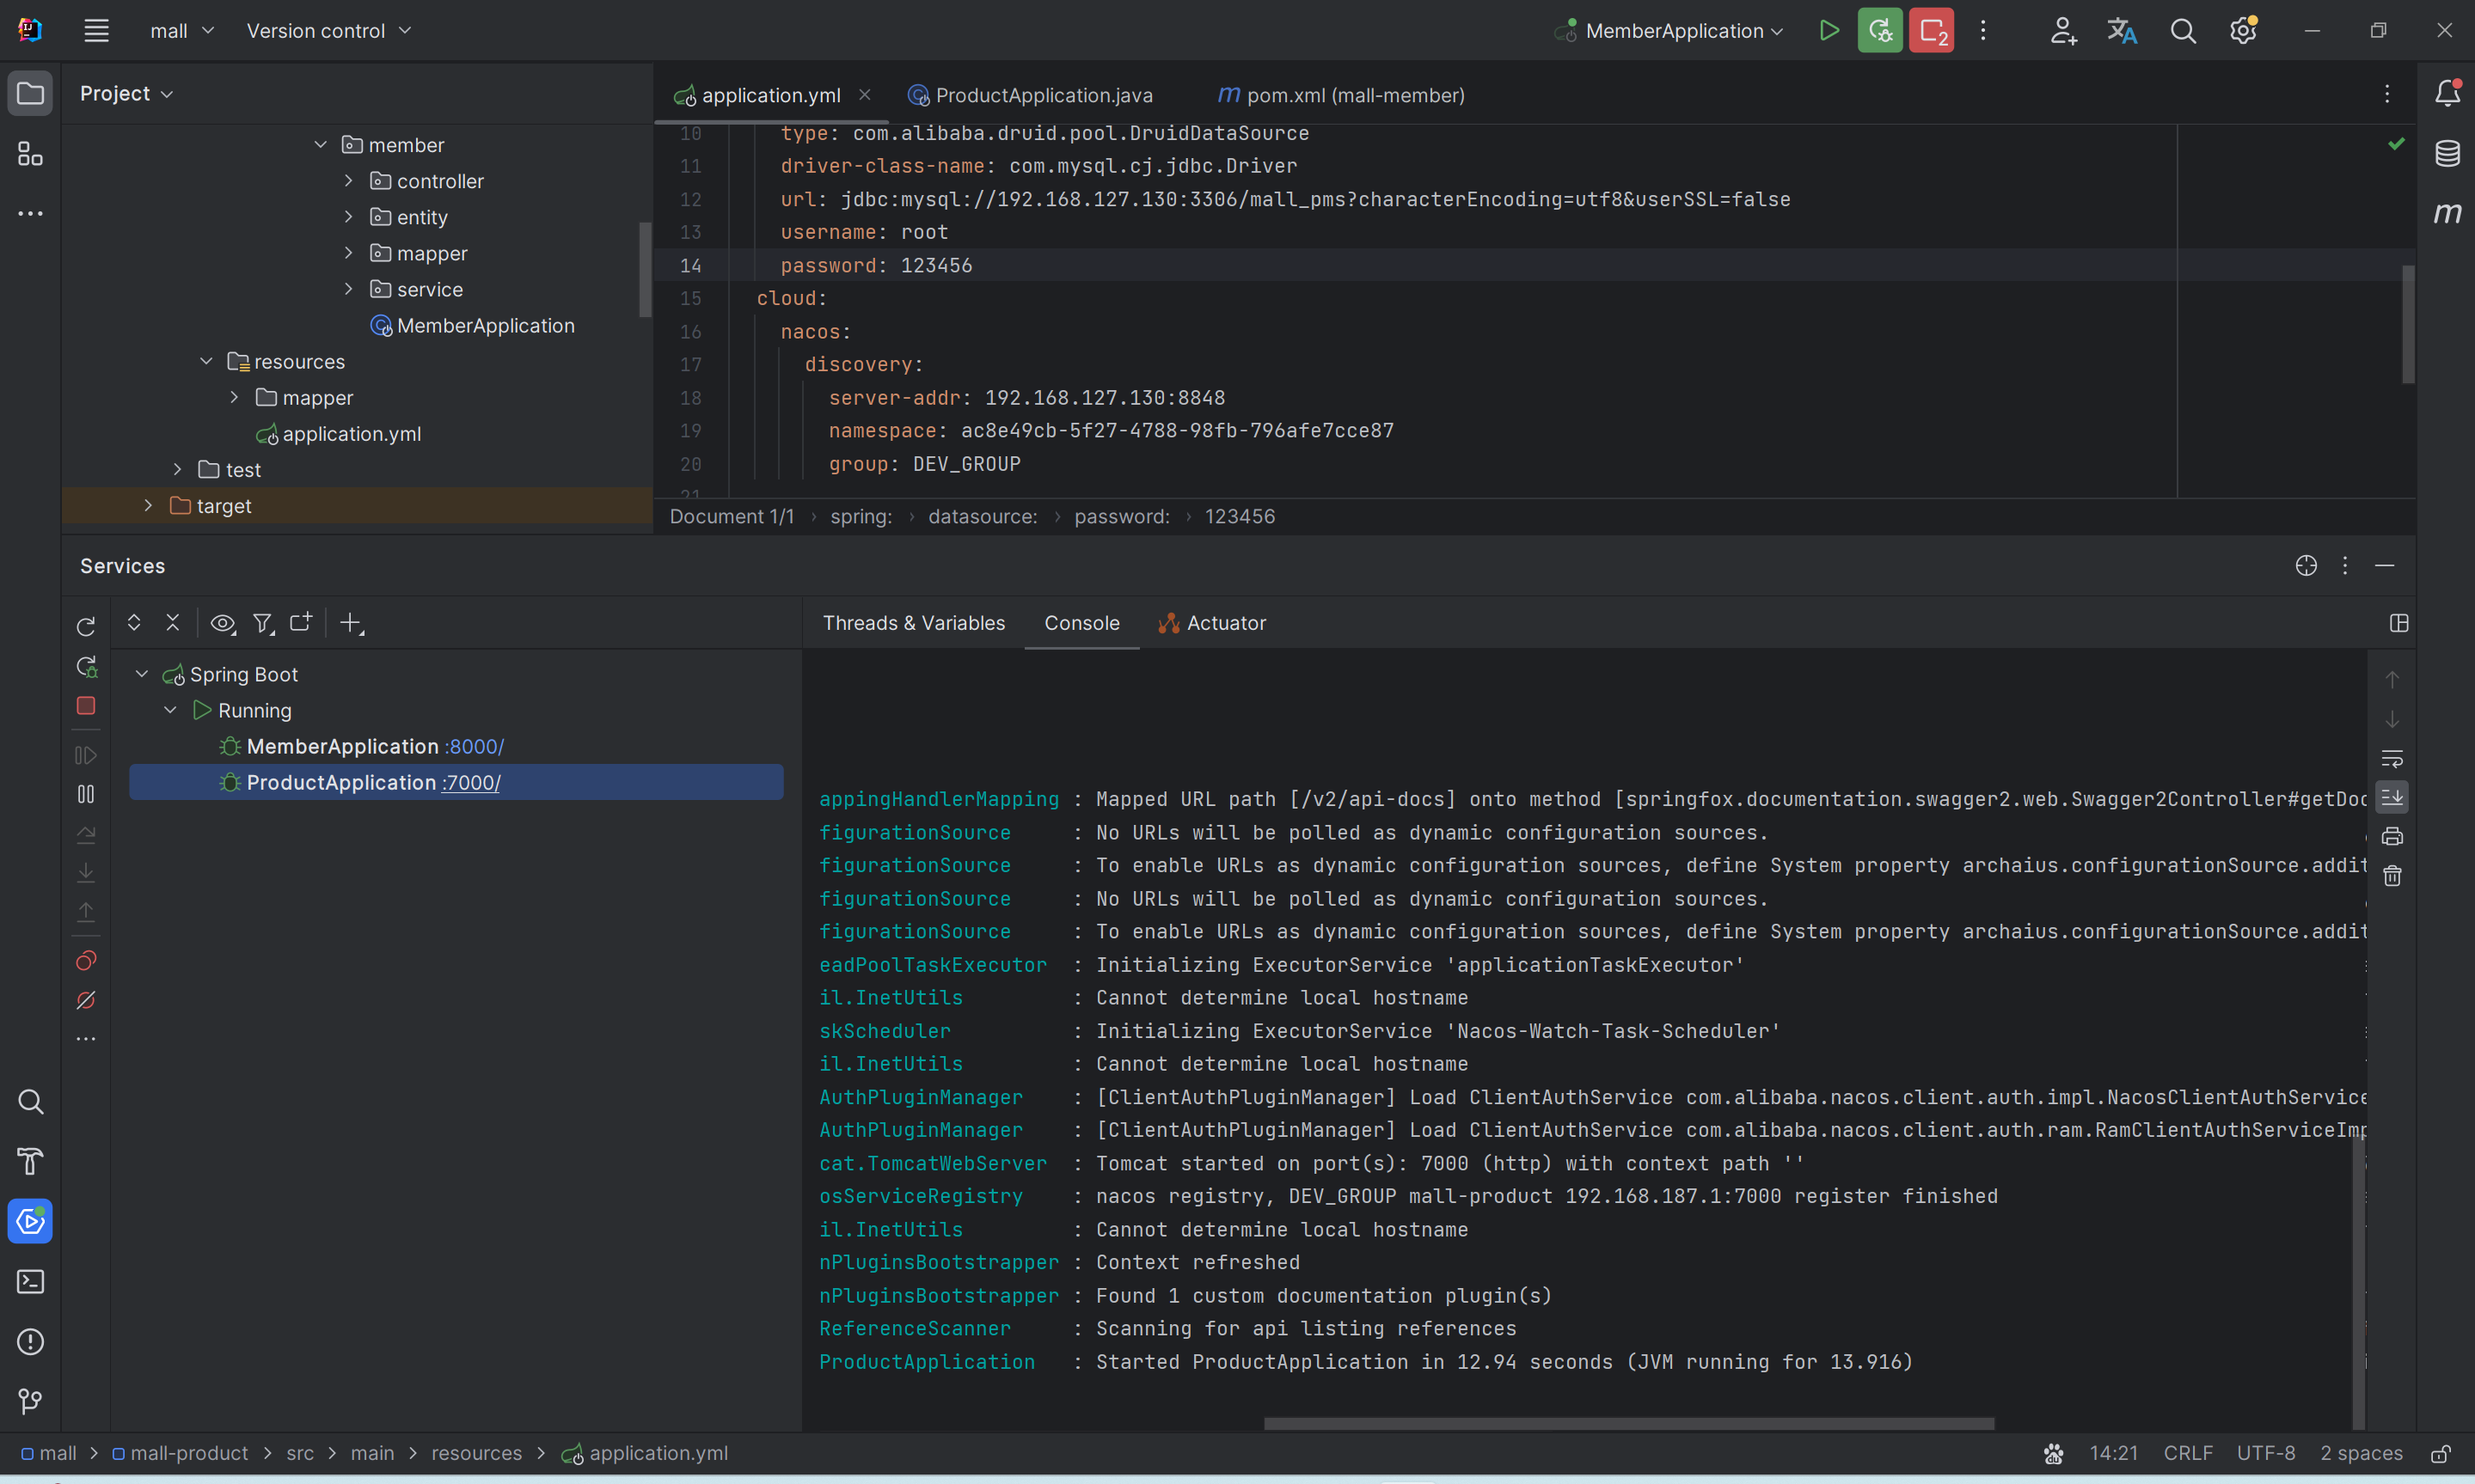Screen dimensions: 2475x1484
Task: Toggle scroll to end in console
Action: 2392,797
